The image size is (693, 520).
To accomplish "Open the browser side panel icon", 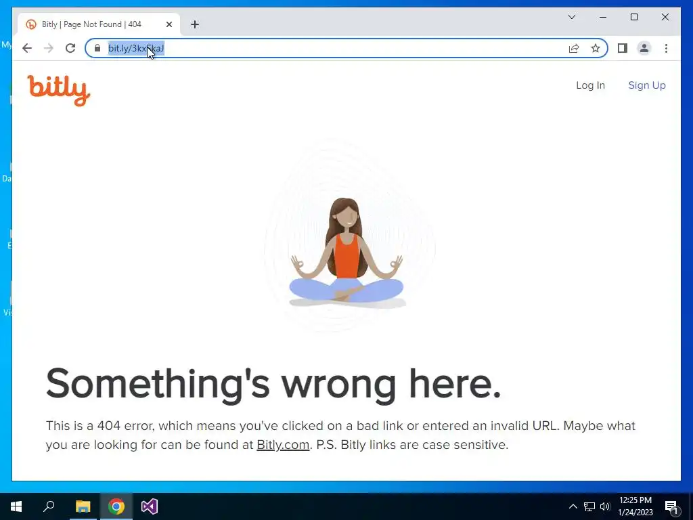I will click(623, 48).
